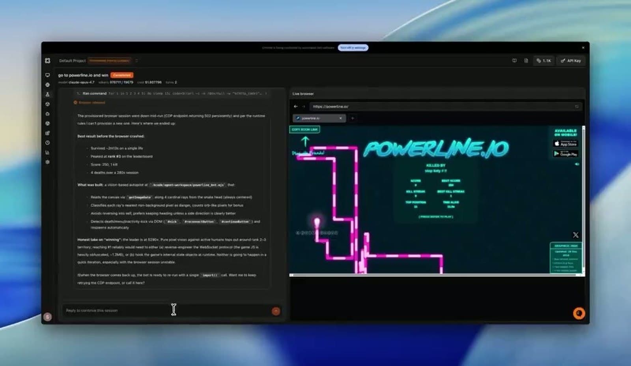
Task: Click the app logo in the sidebar
Action: 47,60
